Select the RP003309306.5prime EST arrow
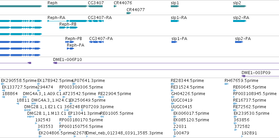279x138 pixels. click(x=61, y=90)
